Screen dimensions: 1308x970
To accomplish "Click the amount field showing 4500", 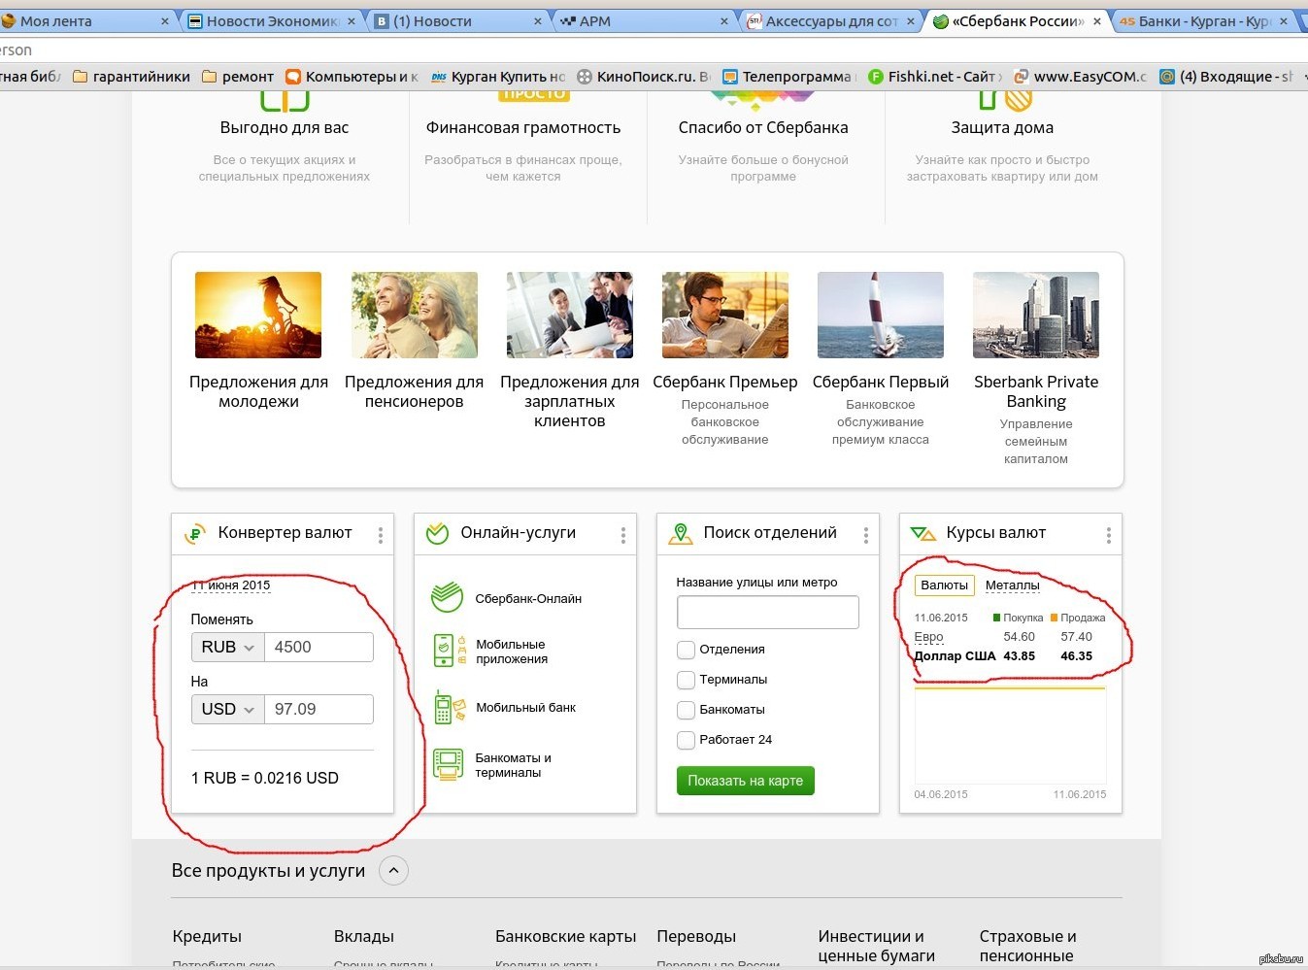I will tap(319, 647).
